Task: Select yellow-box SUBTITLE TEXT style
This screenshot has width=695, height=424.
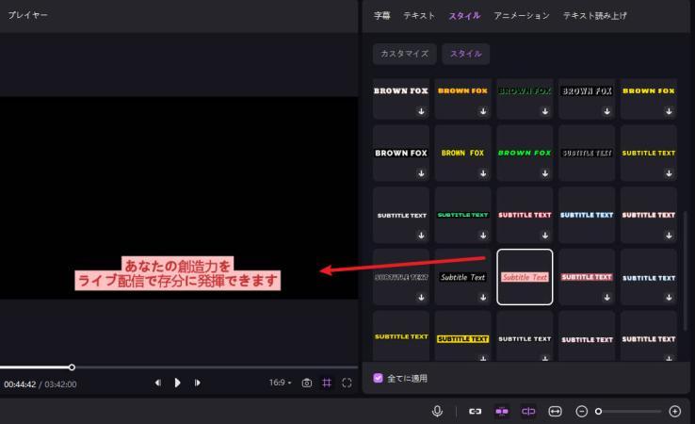Action: [x=462, y=337]
